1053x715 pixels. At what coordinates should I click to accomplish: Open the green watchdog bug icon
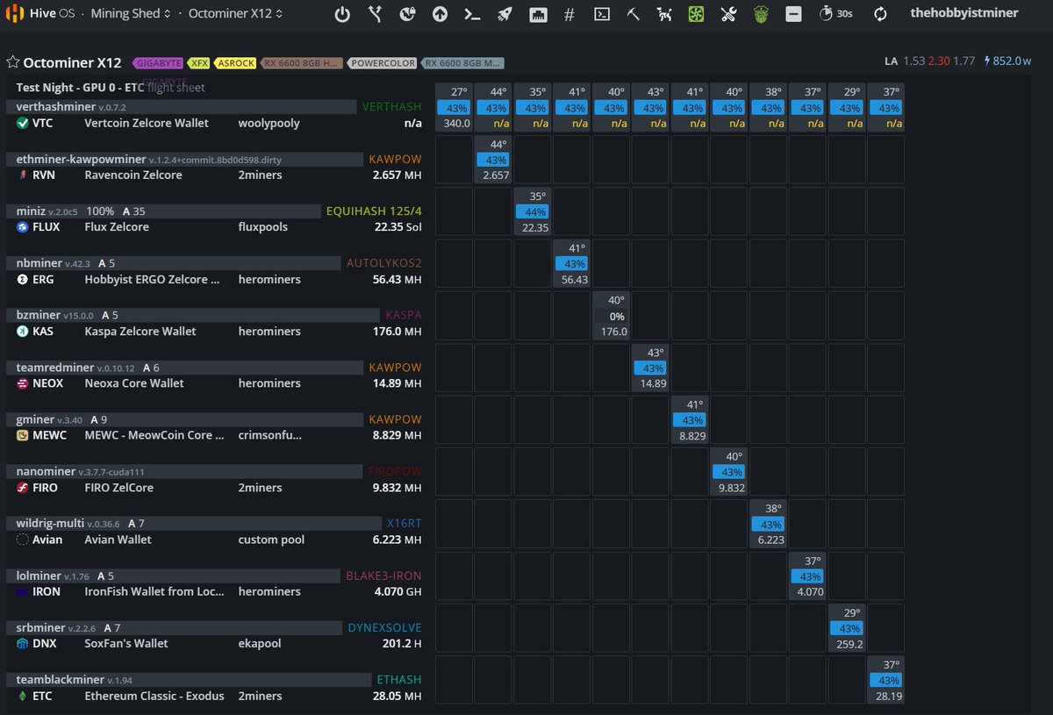pyautogui.click(x=760, y=14)
